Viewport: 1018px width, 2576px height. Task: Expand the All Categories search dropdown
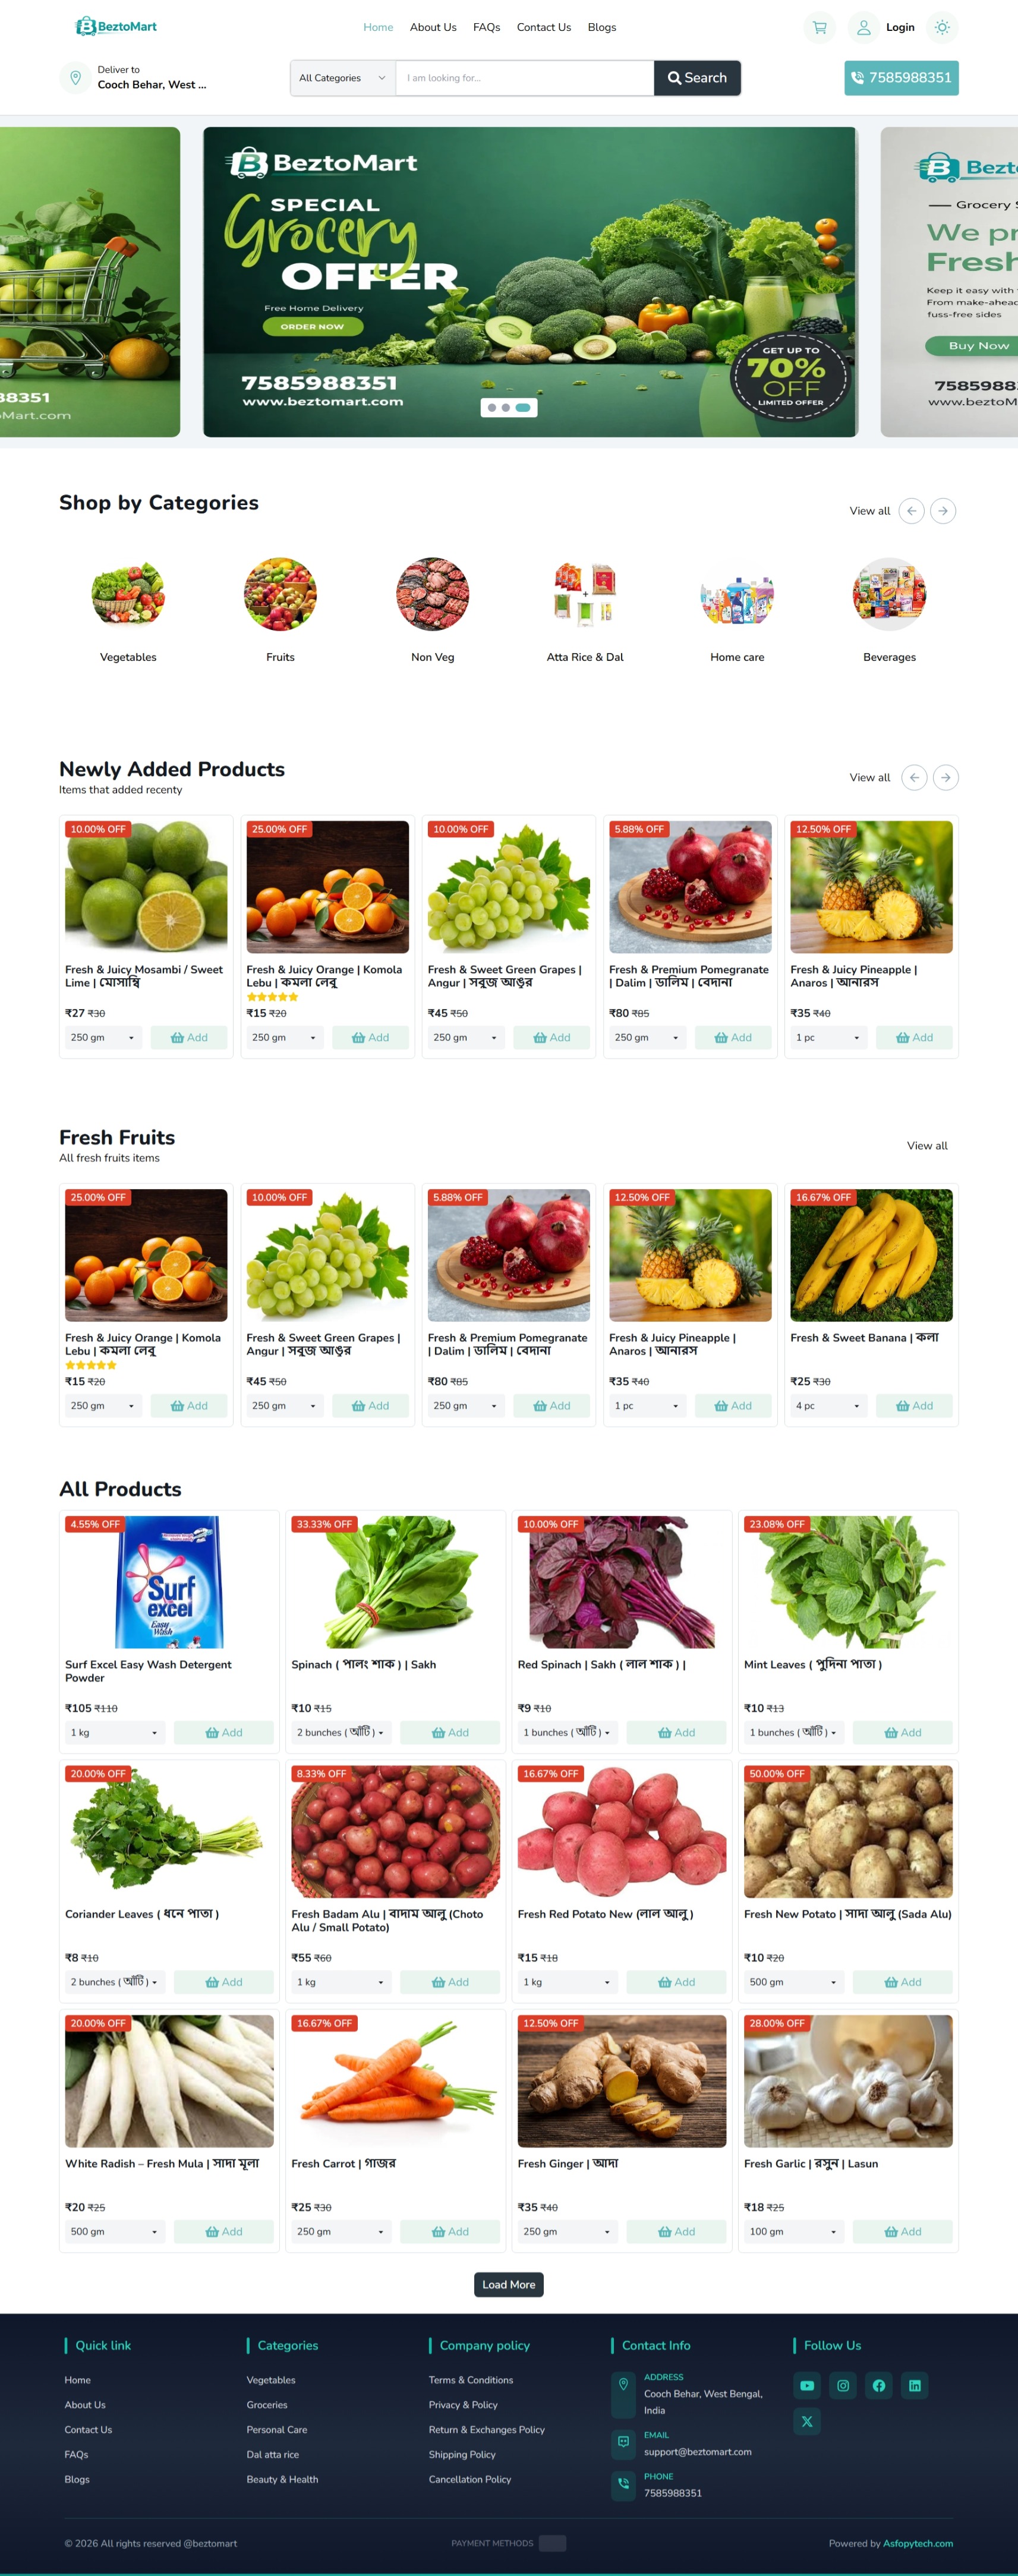(x=342, y=78)
